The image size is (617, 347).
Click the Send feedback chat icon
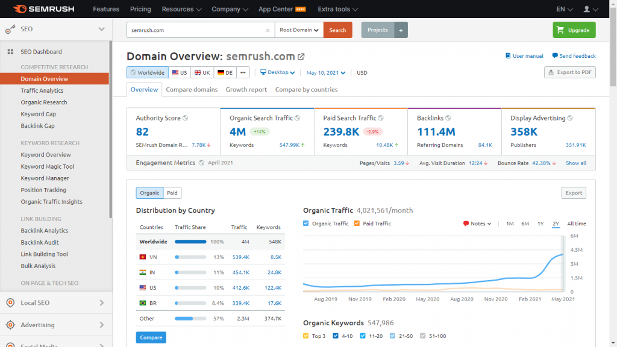tap(555, 56)
